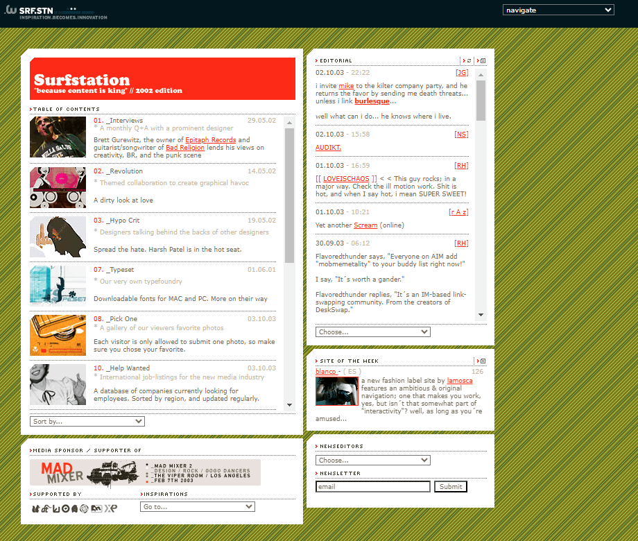Click the red Surfstation title banner
The width and height of the screenshot is (638, 541).
162,78
